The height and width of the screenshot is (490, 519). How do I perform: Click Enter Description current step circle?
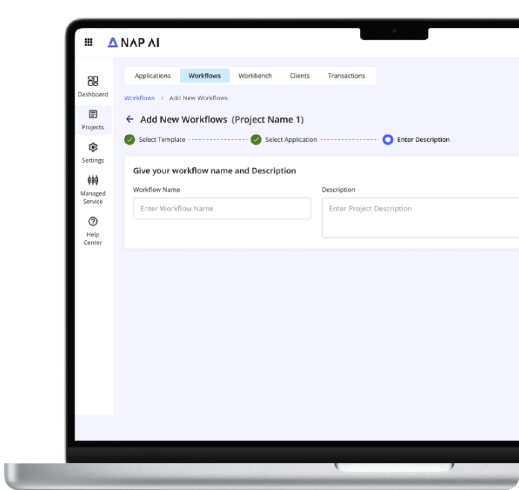coord(388,139)
